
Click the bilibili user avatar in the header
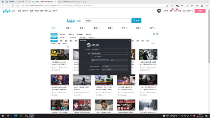(159, 11)
